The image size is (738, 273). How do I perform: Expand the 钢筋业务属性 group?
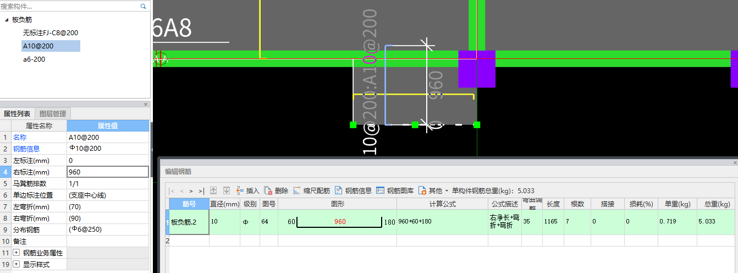[x=16, y=253]
